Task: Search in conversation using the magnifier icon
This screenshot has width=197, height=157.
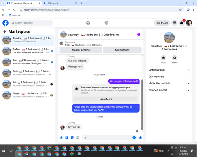Action: tap(175, 58)
